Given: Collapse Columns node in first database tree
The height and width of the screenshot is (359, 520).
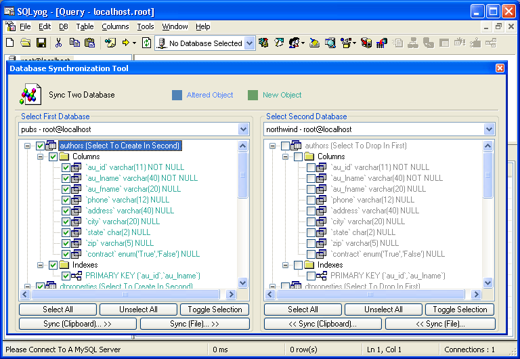Looking at the screenshot, I should [x=40, y=156].
